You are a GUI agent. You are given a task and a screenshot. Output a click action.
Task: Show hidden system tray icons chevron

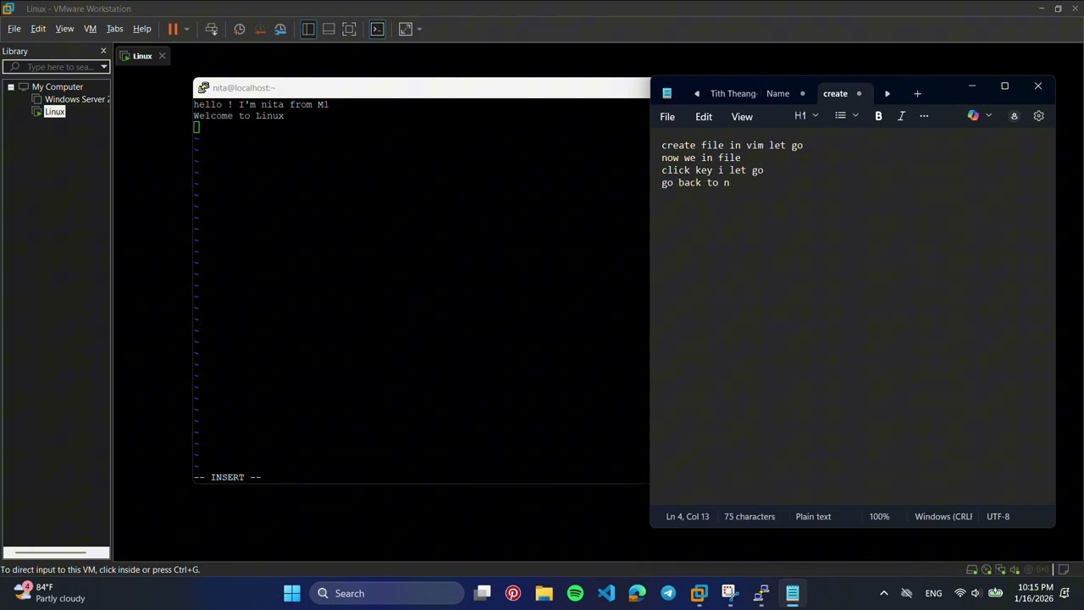[x=883, y=593]
